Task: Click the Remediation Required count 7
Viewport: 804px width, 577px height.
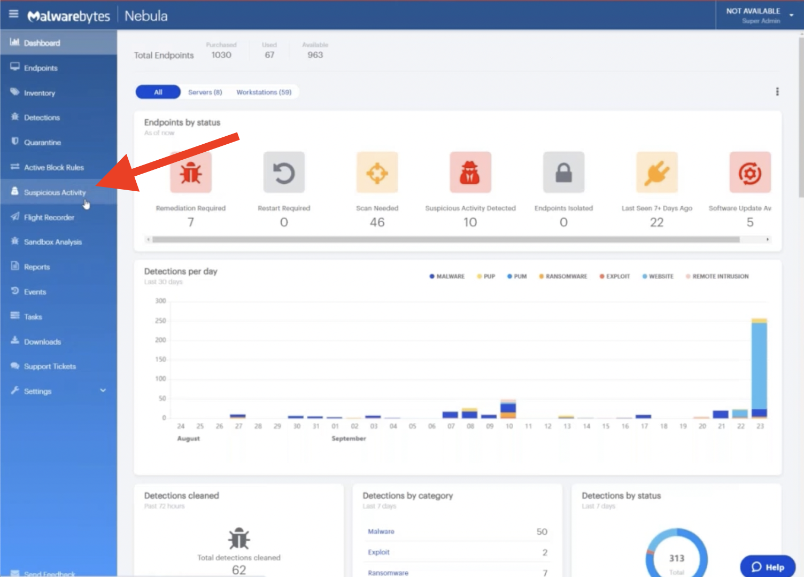Action: point(191,222)
